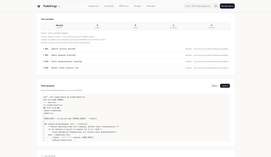Select the 0 passed stat card
Image resolution: width=271 pixels, height=157 pixels.
click(97, 26)
